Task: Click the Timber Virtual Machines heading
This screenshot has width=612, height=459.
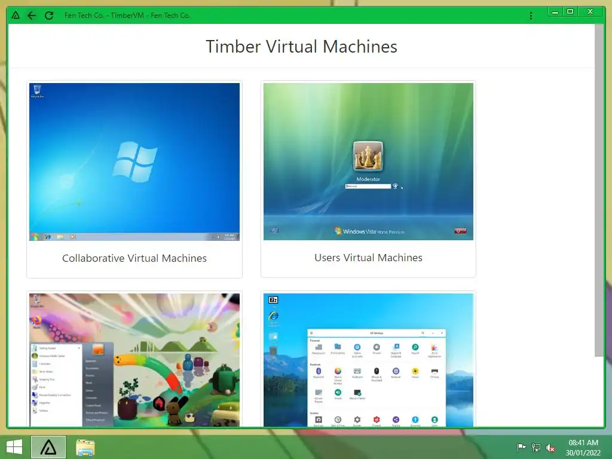Action: point(301,47)
